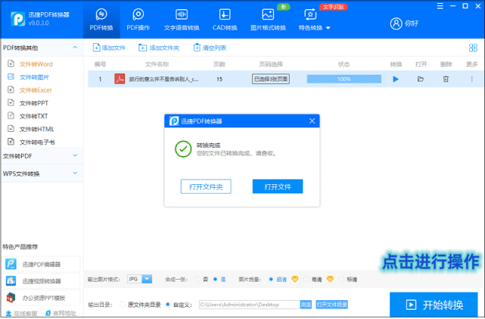Click the VIP diamond icon beside 超清

pos(295,279)
